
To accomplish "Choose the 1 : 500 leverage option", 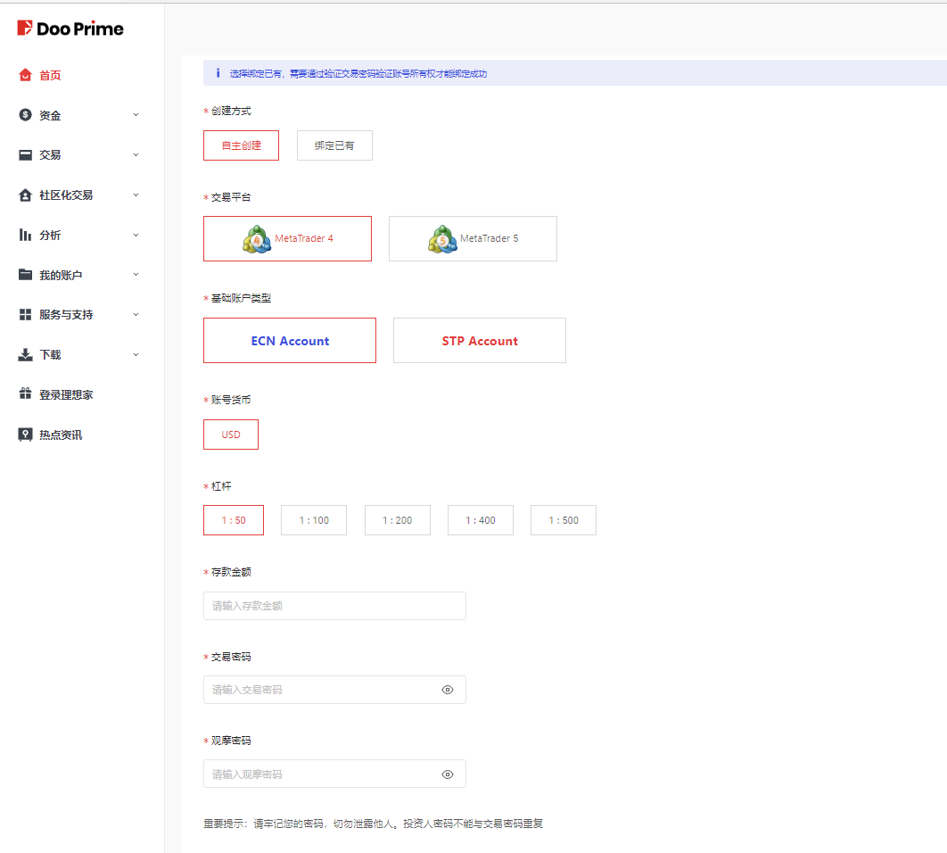I will pos(563,520).
